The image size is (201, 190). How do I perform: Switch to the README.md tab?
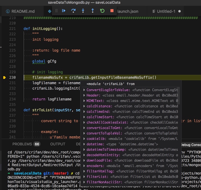coord(23,11)
